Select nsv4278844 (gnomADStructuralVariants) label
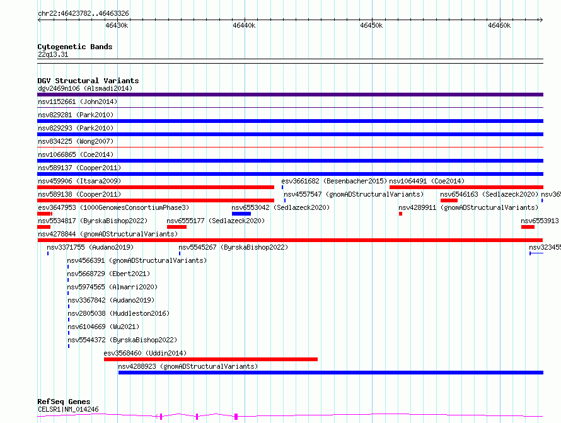The image size is (561, 423). 108,234
